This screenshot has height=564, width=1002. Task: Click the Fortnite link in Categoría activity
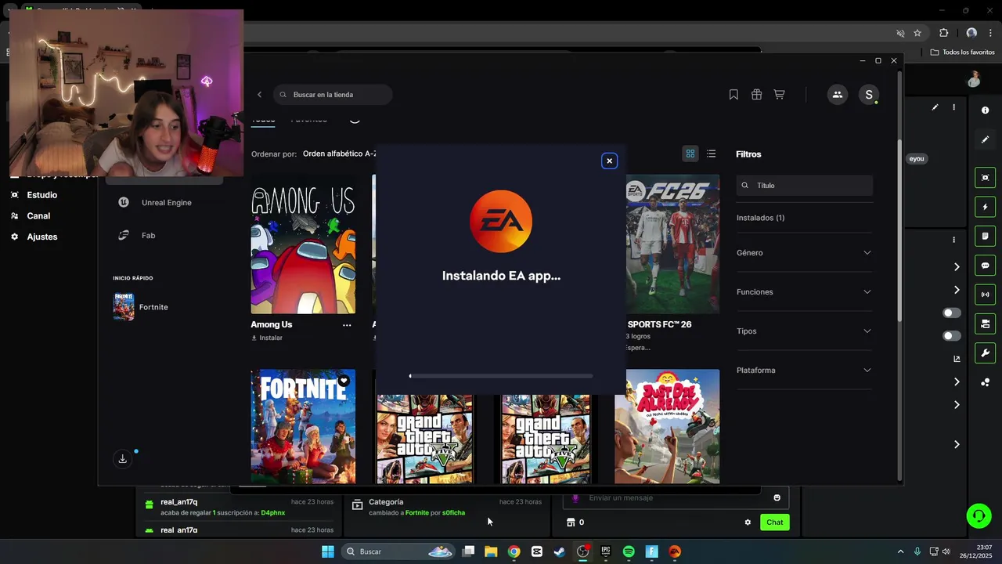click(x=417, y=512)
